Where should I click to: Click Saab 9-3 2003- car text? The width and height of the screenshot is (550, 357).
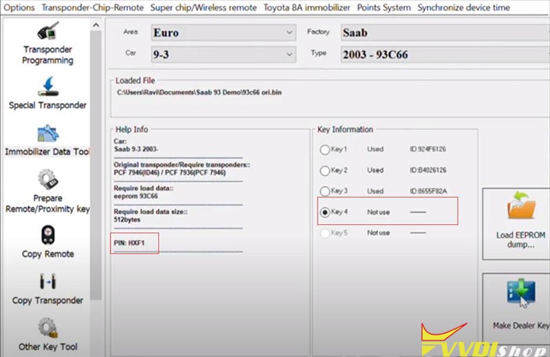[136, 149]
